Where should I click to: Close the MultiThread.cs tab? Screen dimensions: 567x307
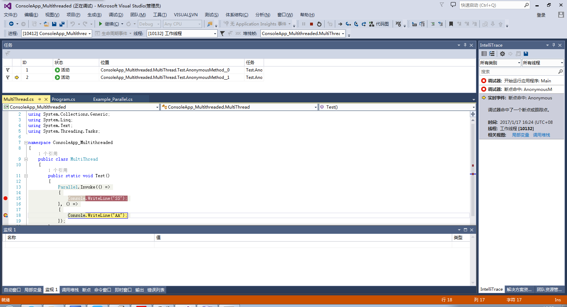[46, 99]
